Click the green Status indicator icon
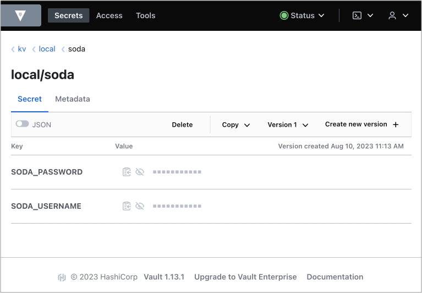This screenshot has width=422, height=293. click(x=284, y=15)
